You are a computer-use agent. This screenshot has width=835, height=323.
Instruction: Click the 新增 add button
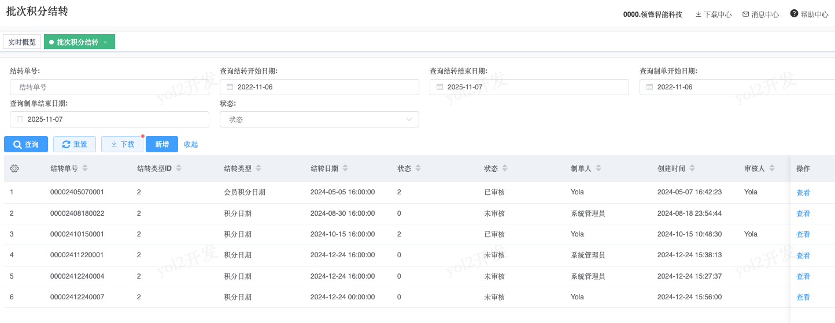pyautogui.click(x=162, y=144)
